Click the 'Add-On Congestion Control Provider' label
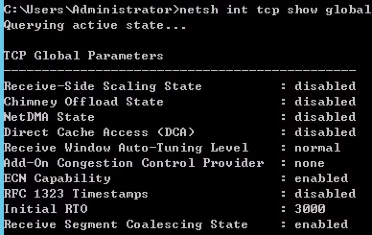Screen dimensions: 372x235 tap(133, 163)
